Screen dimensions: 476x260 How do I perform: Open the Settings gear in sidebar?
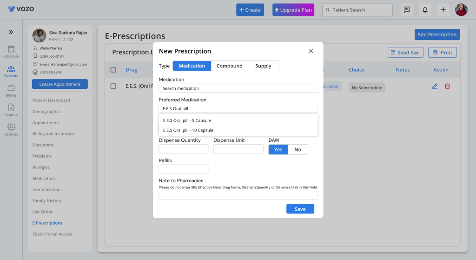click(x=11, y=127)
